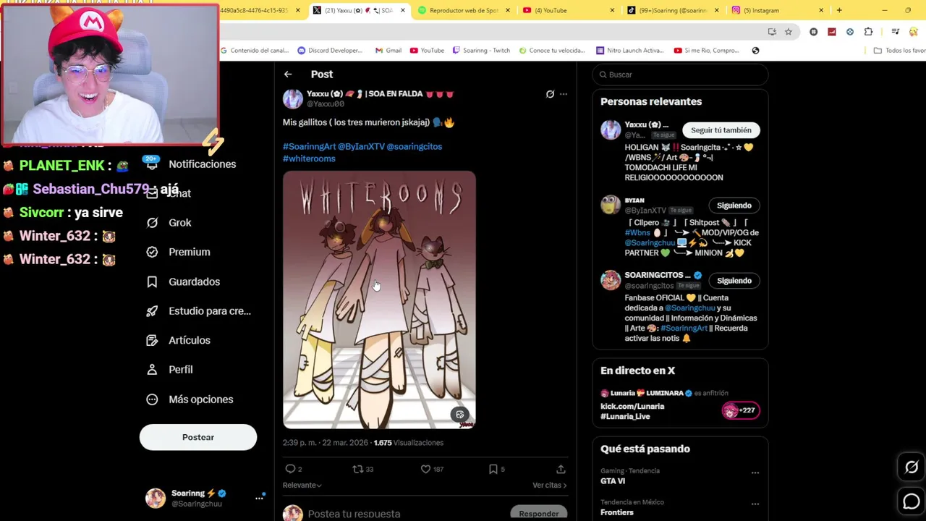This screenshot has height=521, width=926.
Task: Open the Discord Developer bookmark
Action: pyautogui.click(x=330, y=51)
